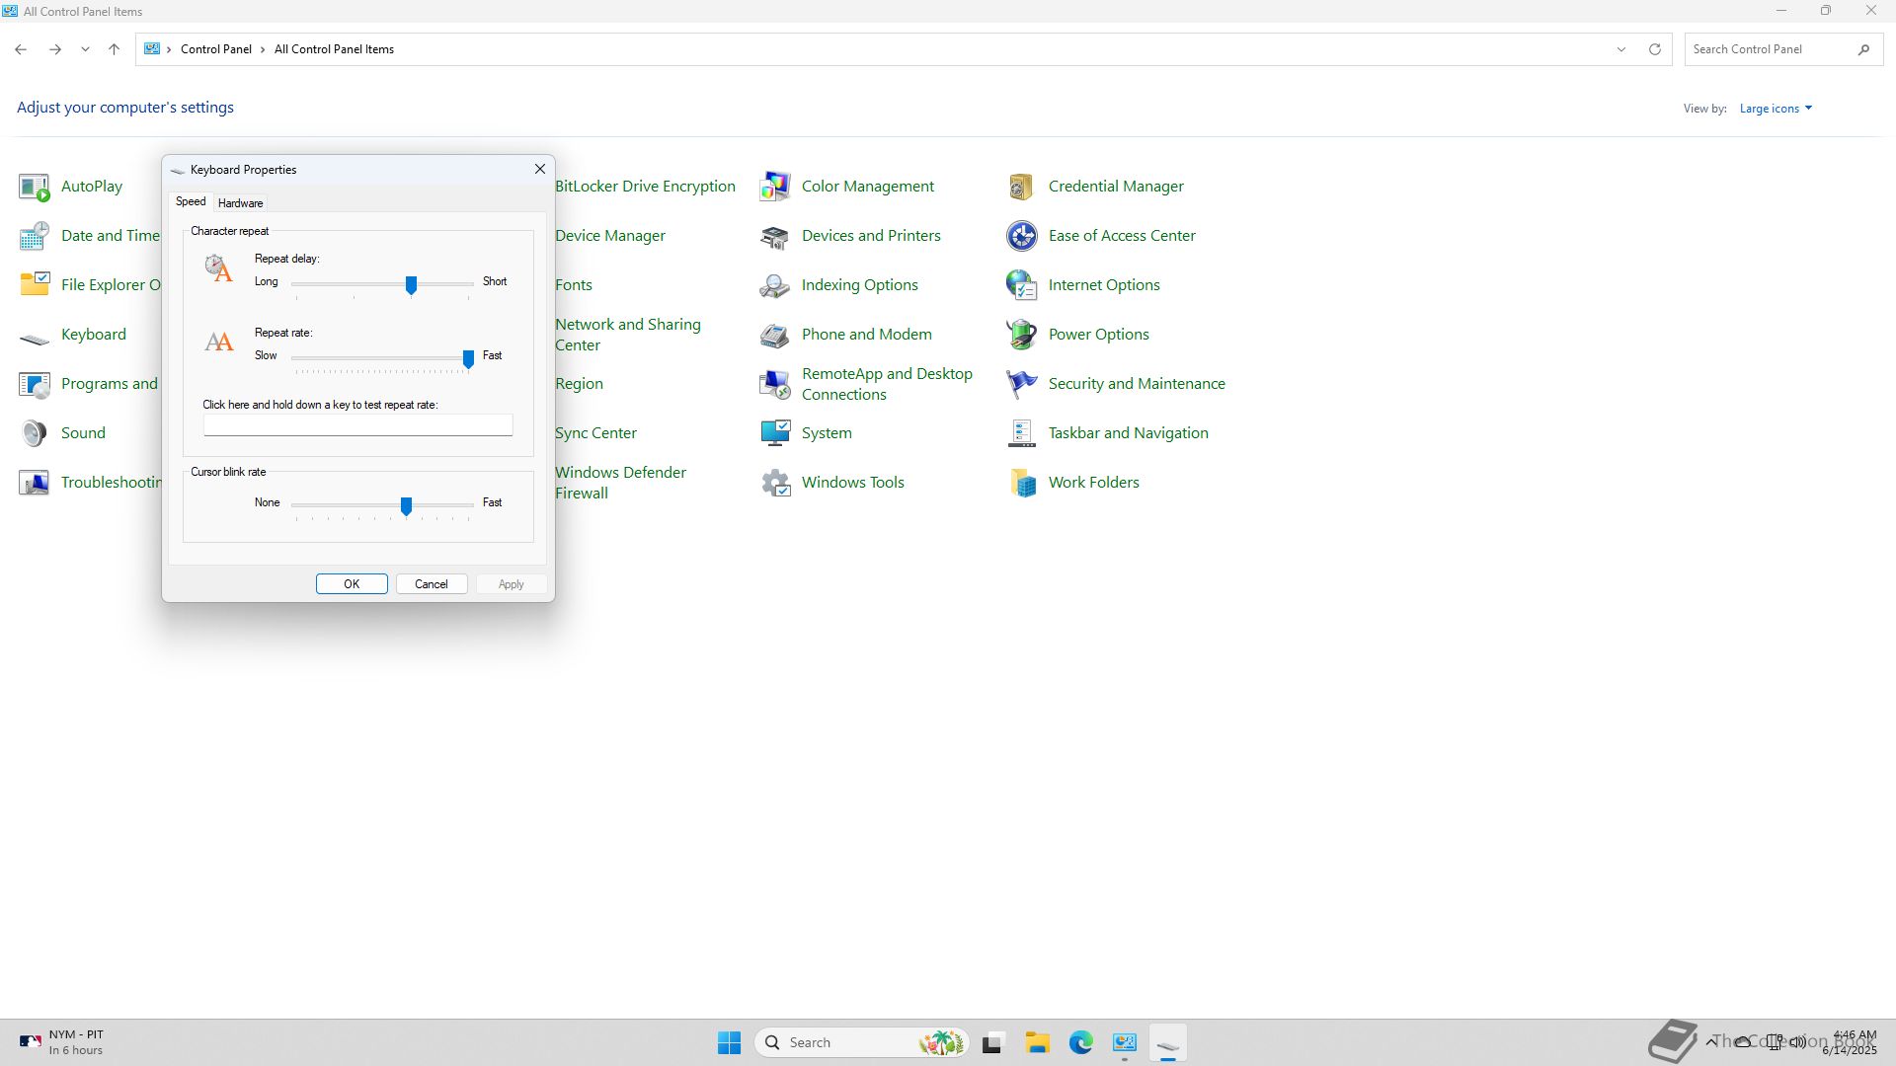Click the Sound speaker icon
This screenshot has width=1896, height=1066.
[35, 433]
